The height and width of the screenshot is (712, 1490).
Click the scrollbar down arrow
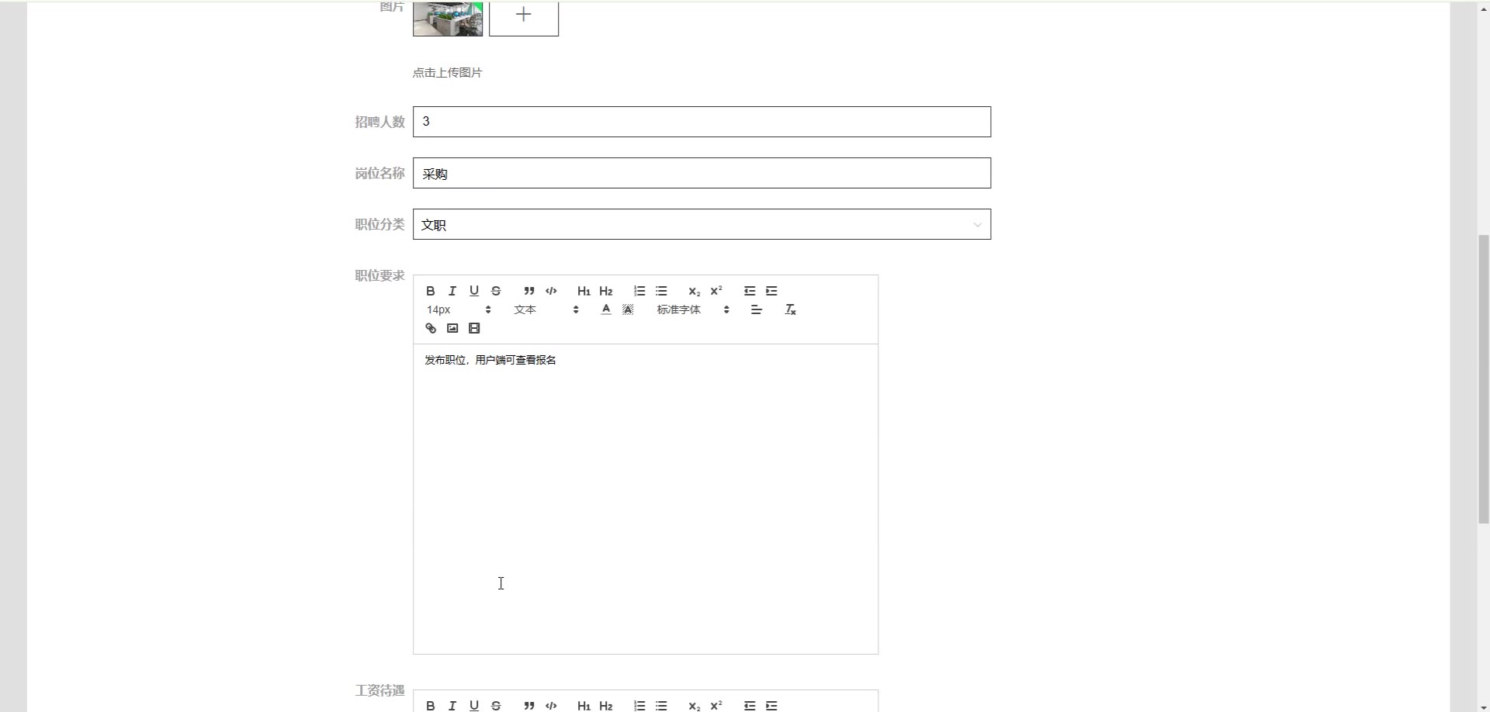(1483, 706)
